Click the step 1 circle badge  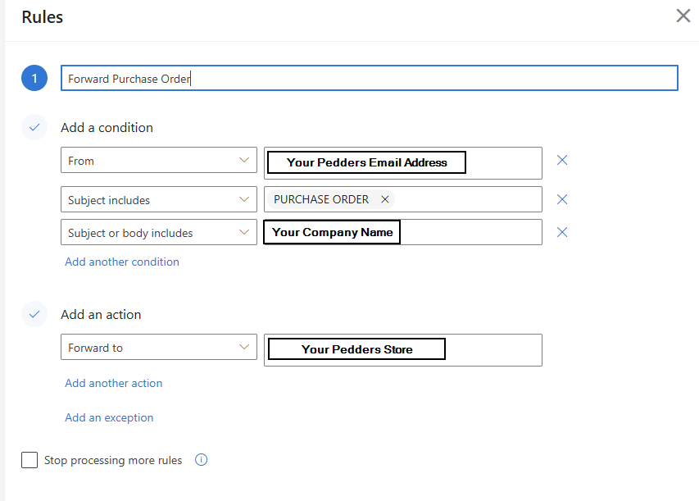pyautogui.click(x=34, y=79)
